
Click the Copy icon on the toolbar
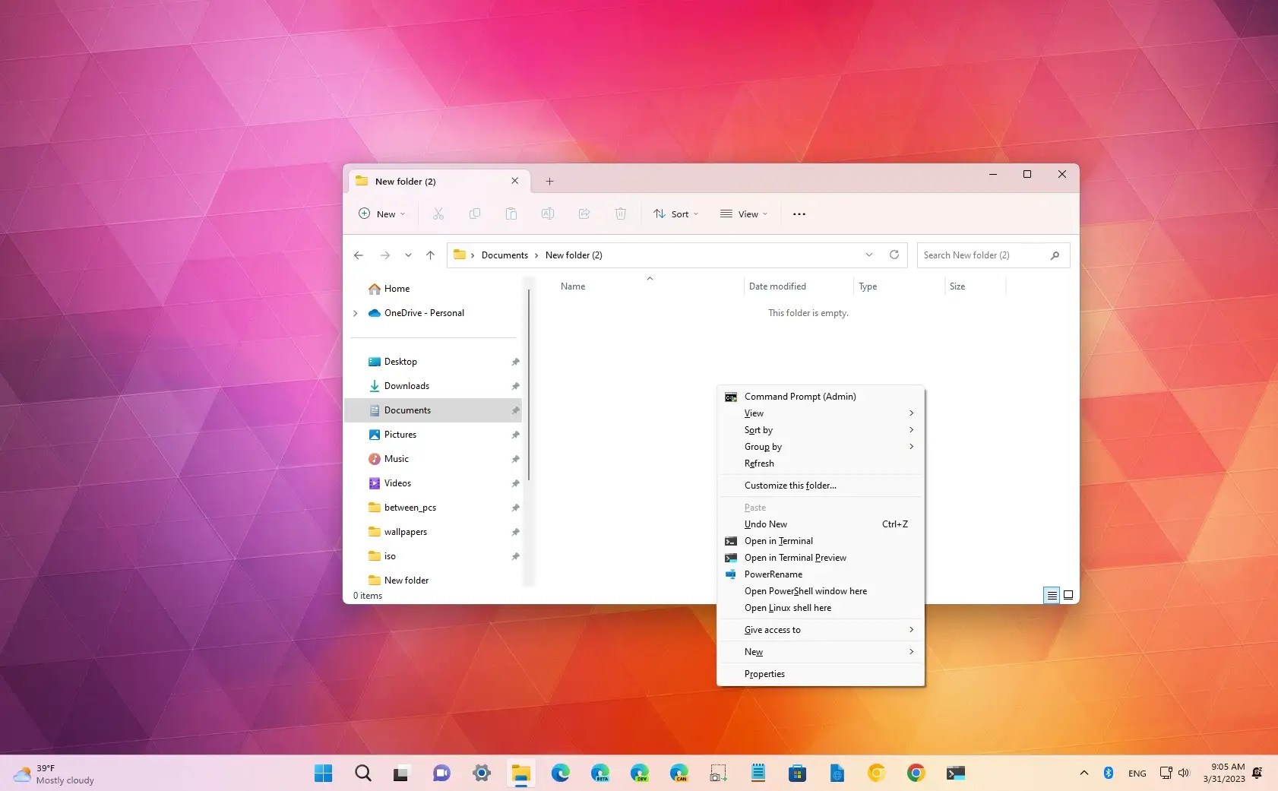475,214
